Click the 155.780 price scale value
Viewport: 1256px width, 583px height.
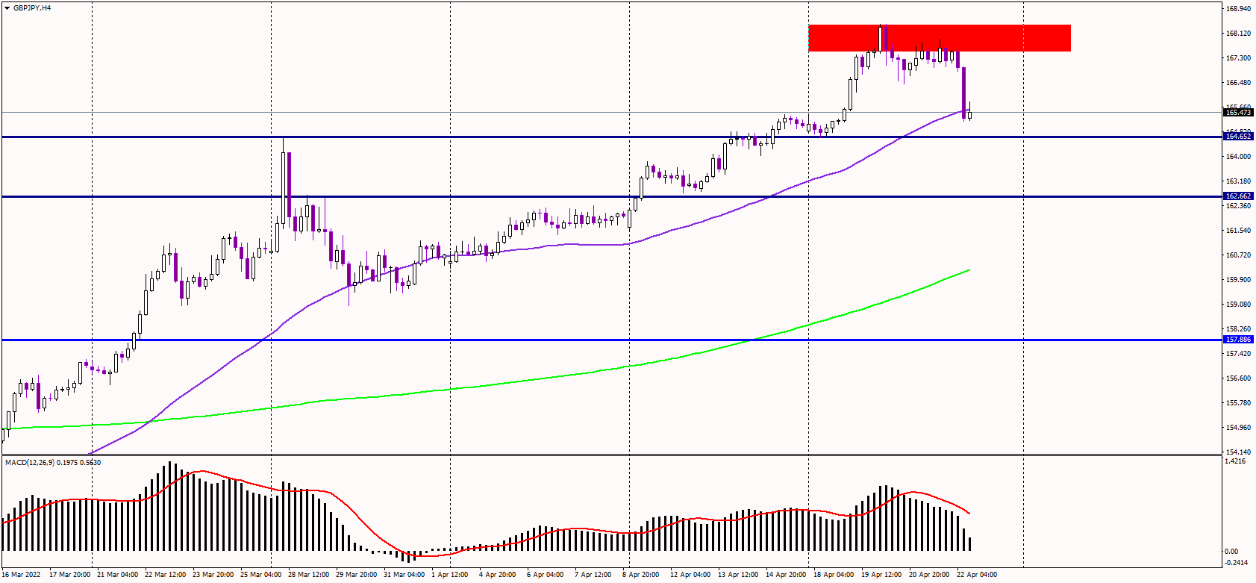point(1239,403)
